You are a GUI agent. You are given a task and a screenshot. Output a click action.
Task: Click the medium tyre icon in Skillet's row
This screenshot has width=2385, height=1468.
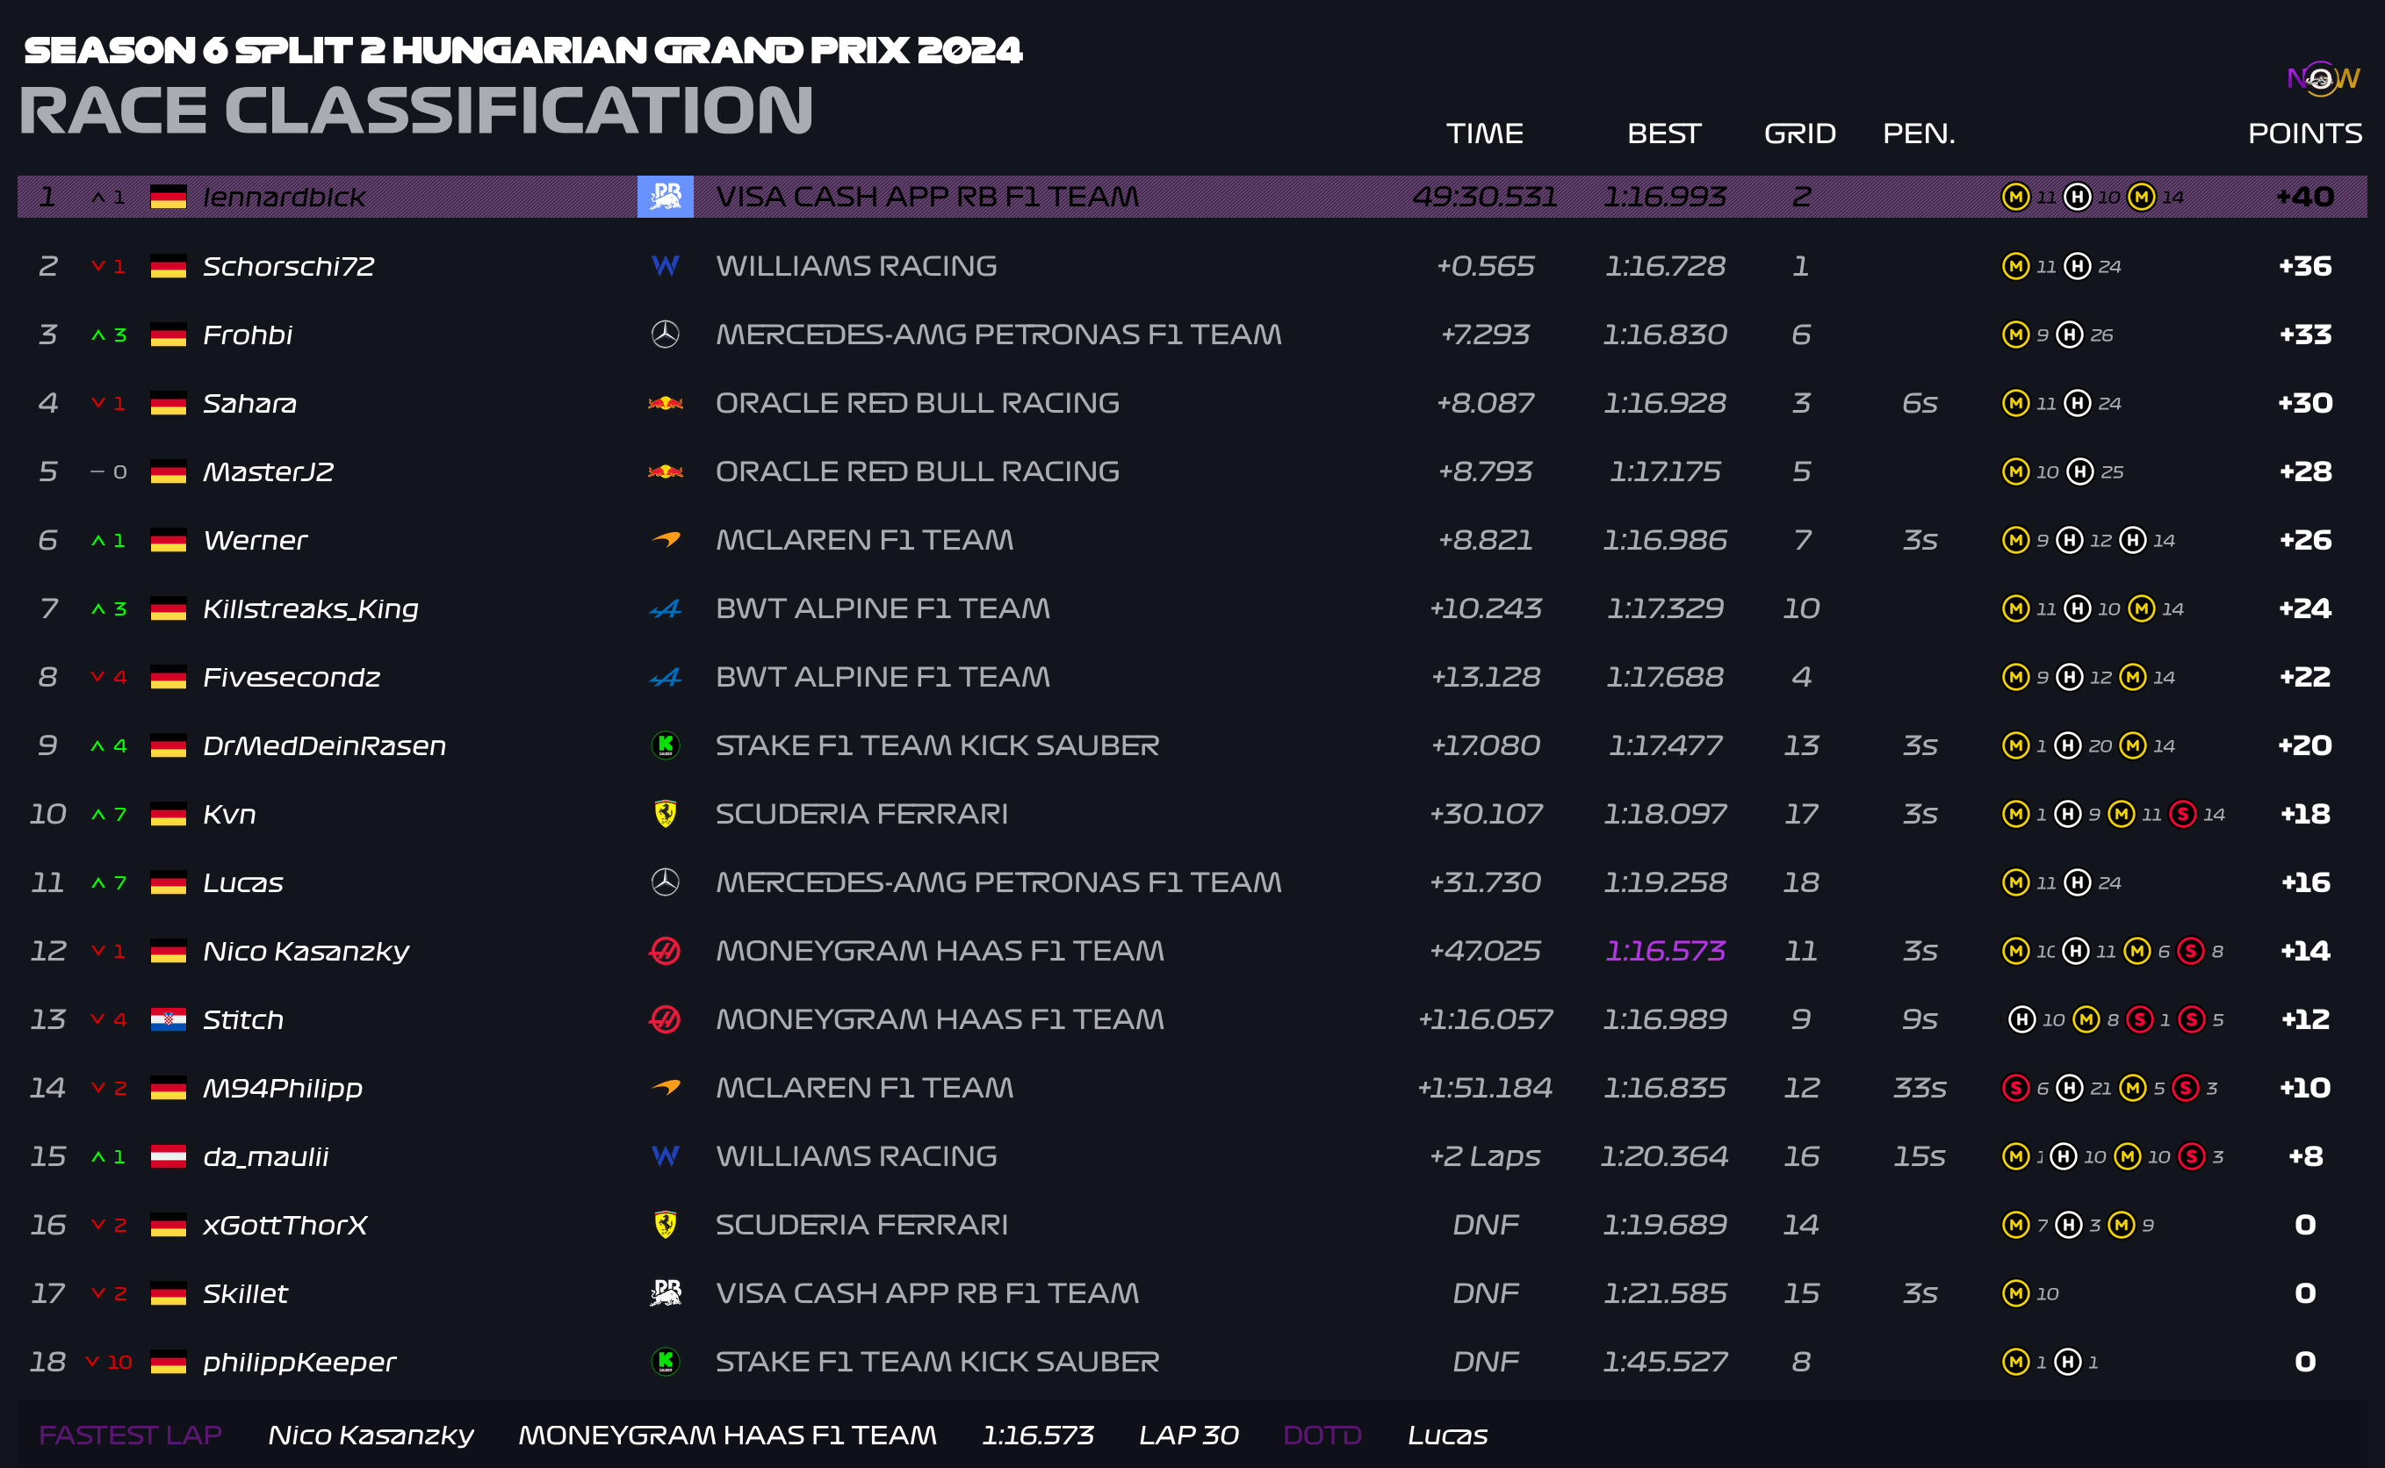[x=2016, y=1293]
